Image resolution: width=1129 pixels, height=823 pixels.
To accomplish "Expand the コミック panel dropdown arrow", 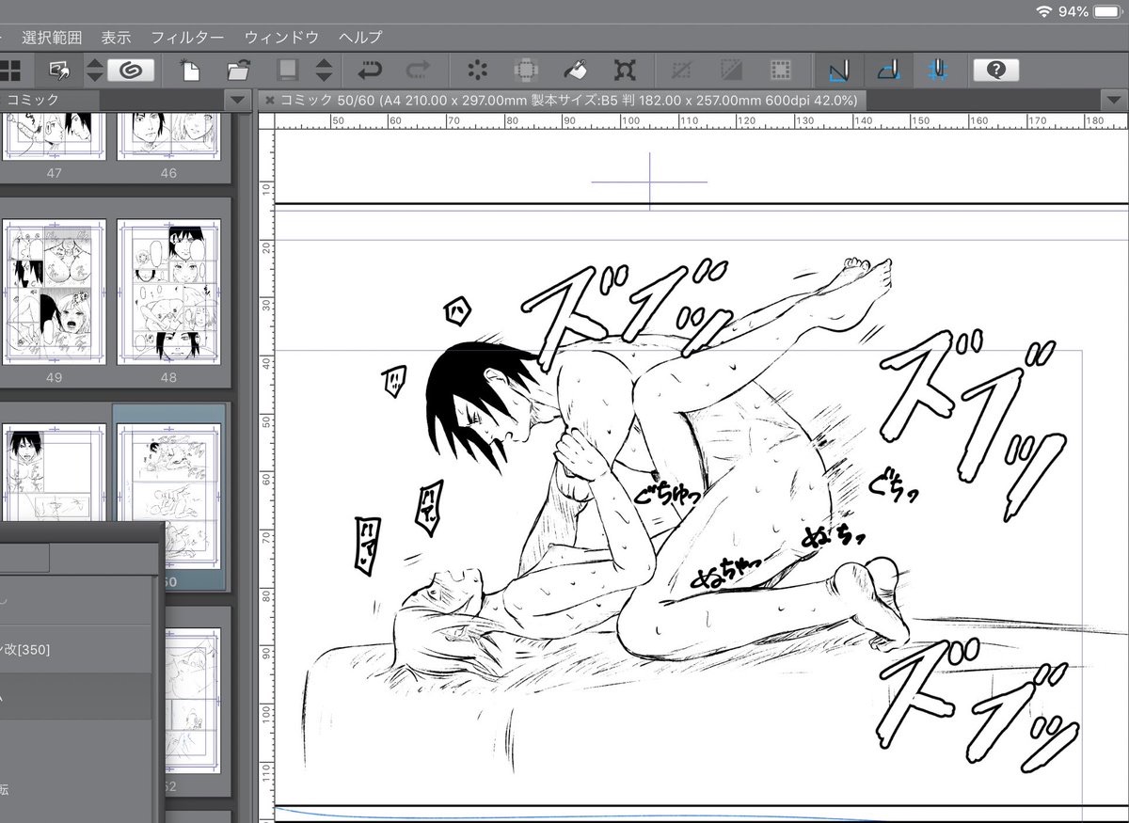I will point(236,100).
